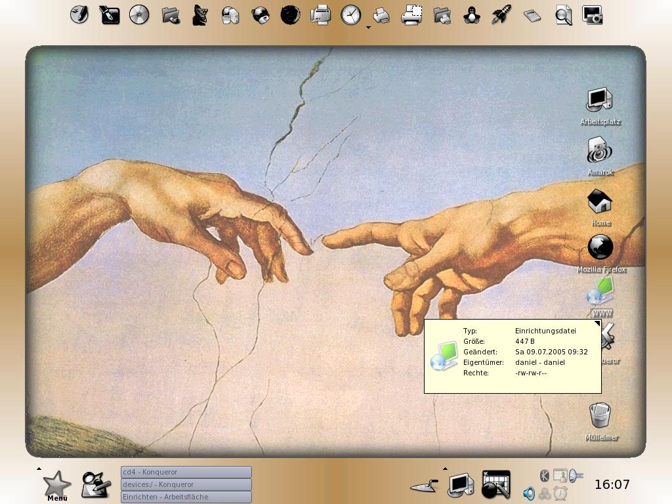The image size is (672, 504).
Task: Click the printer with dashed selection icon
Action: (x=411, y=15)
